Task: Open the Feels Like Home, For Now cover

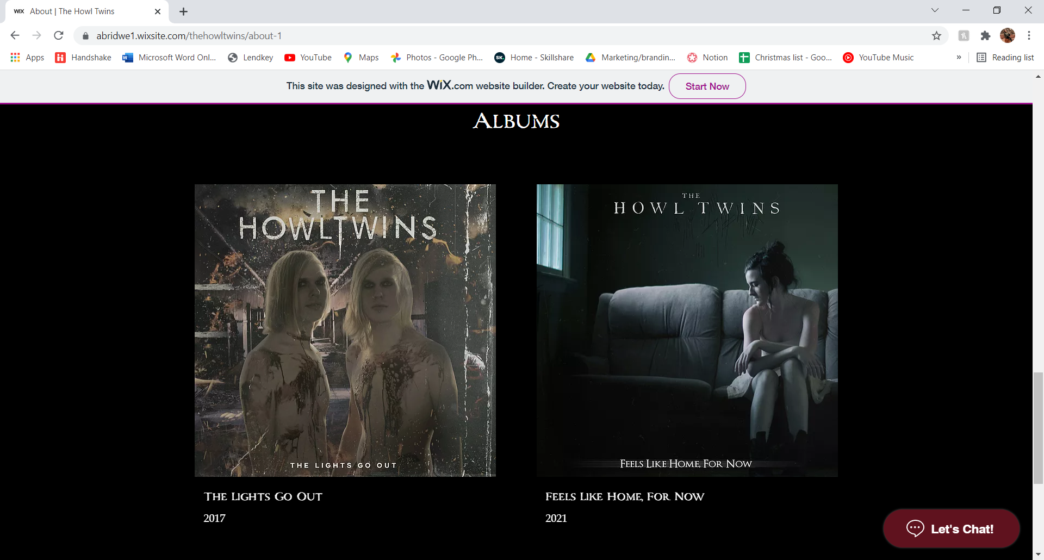Action: 687,331
